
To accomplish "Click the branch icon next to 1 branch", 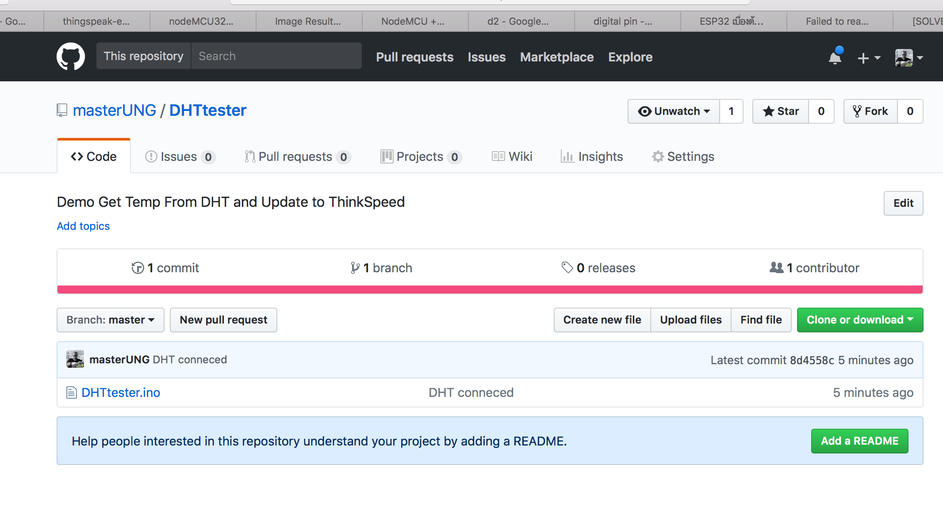I will [x=355, y=268].
